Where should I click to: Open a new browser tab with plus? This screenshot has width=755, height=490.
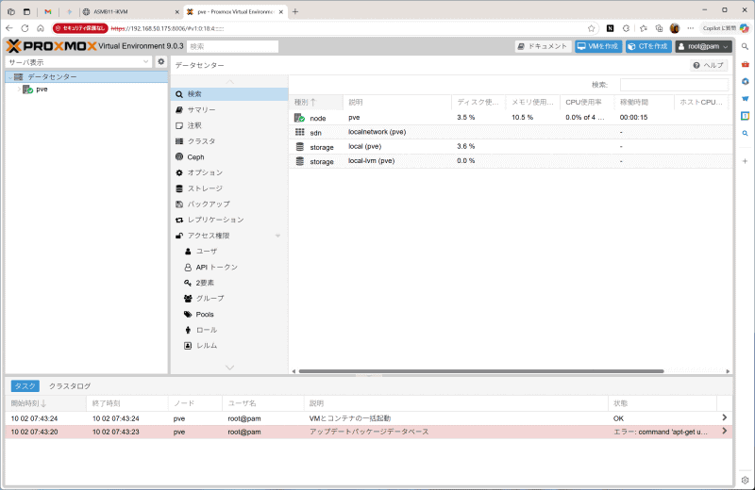(295, 11)
